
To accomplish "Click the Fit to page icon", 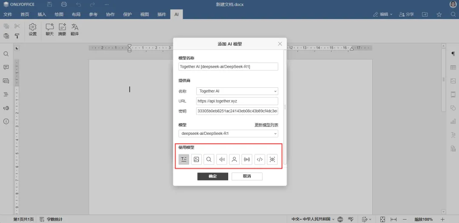I will [x=382, y=219].
